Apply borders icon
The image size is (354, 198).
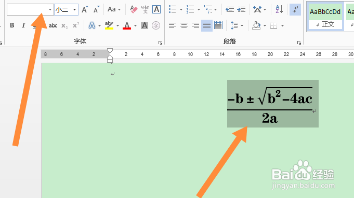tap(273, 25)
